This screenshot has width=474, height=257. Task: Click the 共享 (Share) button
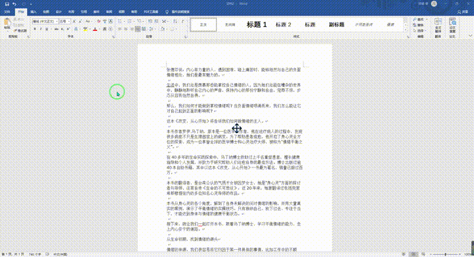click(463, 12)
